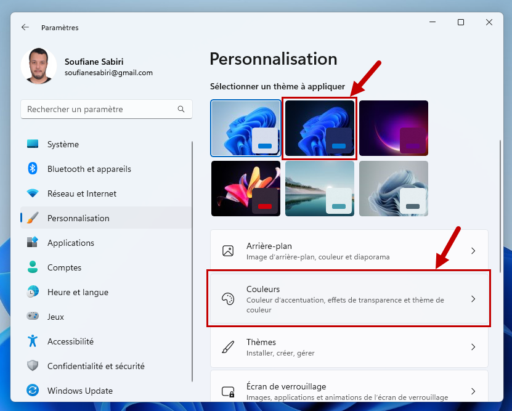This screenshot has height=411, width=512.
Task: Click the sidebar navigation scrollbar
Action: coord(192,261)
